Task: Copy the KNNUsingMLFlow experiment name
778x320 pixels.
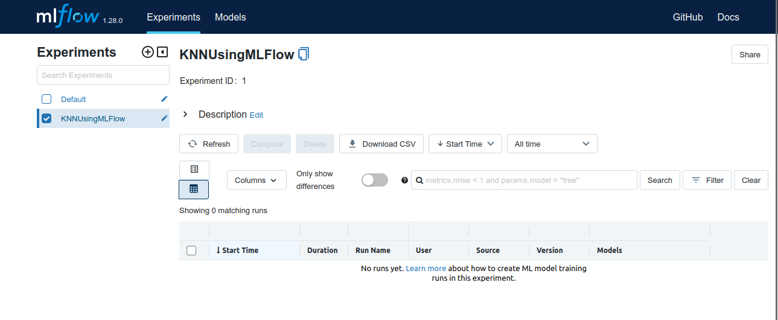Action: click(x=304, y=54)
